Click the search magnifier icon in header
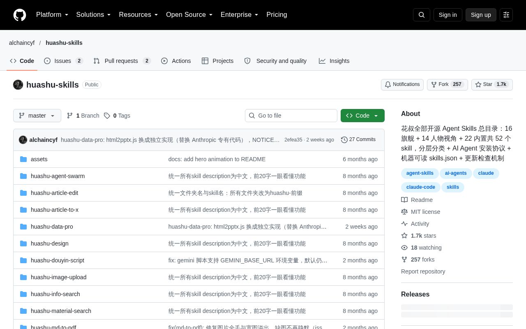526x329 pixels. tap(422, 15)
